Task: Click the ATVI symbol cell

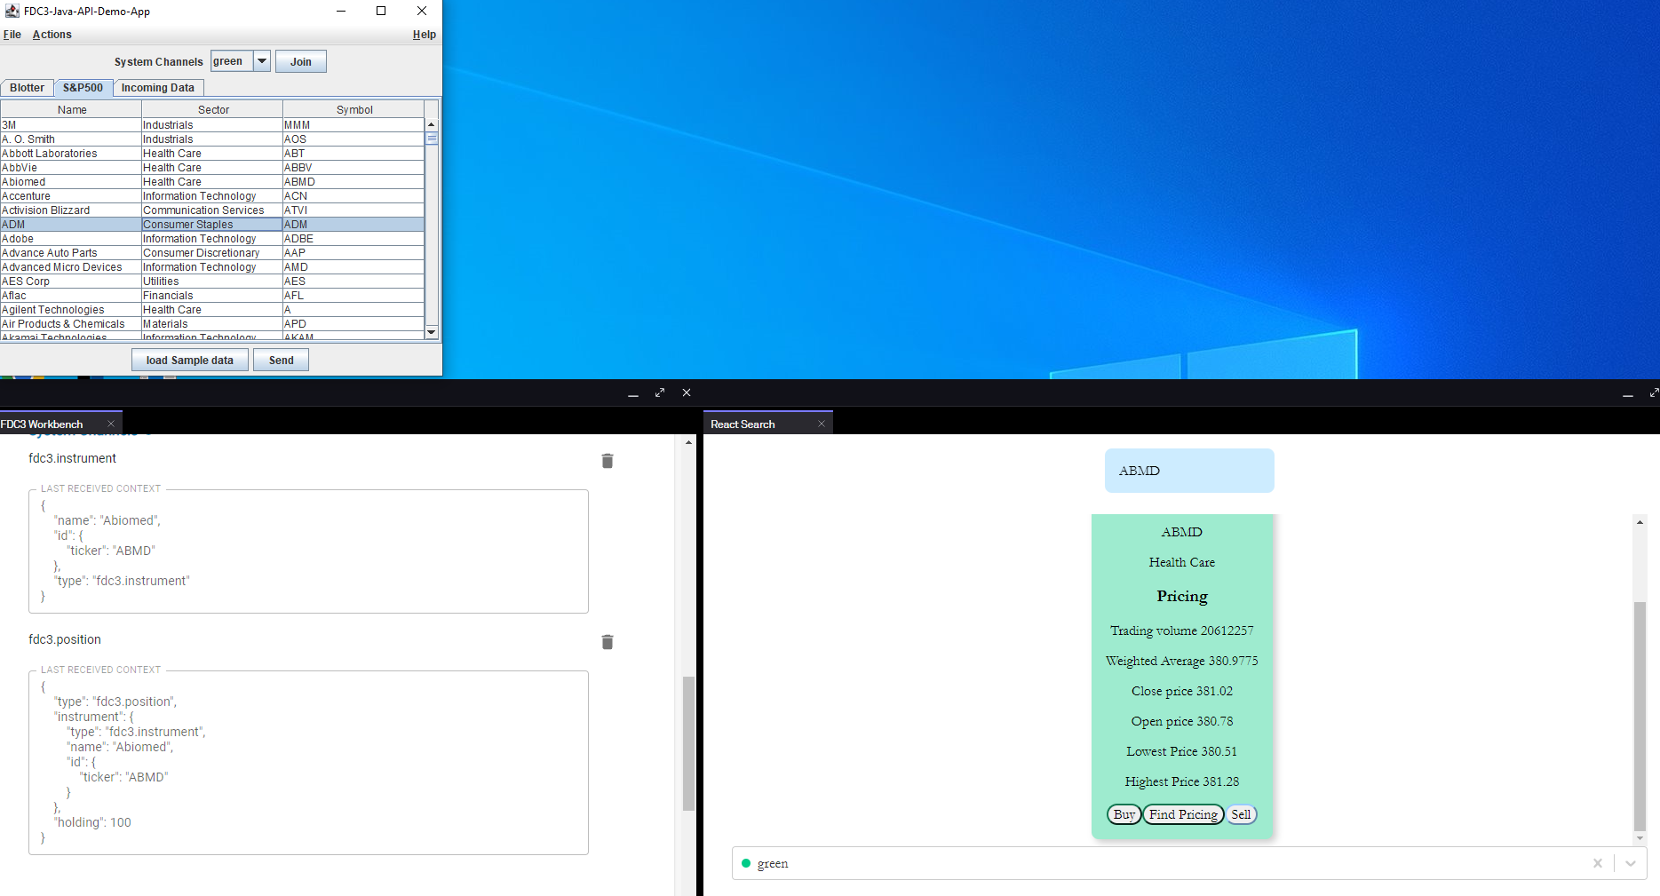Action: click(353, 210)
